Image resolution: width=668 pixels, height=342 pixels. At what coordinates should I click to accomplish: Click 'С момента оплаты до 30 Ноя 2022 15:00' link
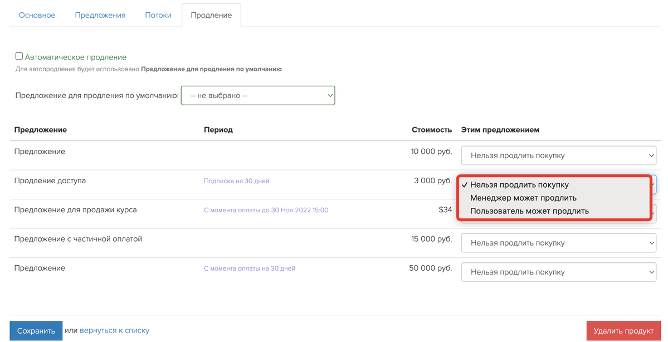pyautogui.click(x=266, y=210)
